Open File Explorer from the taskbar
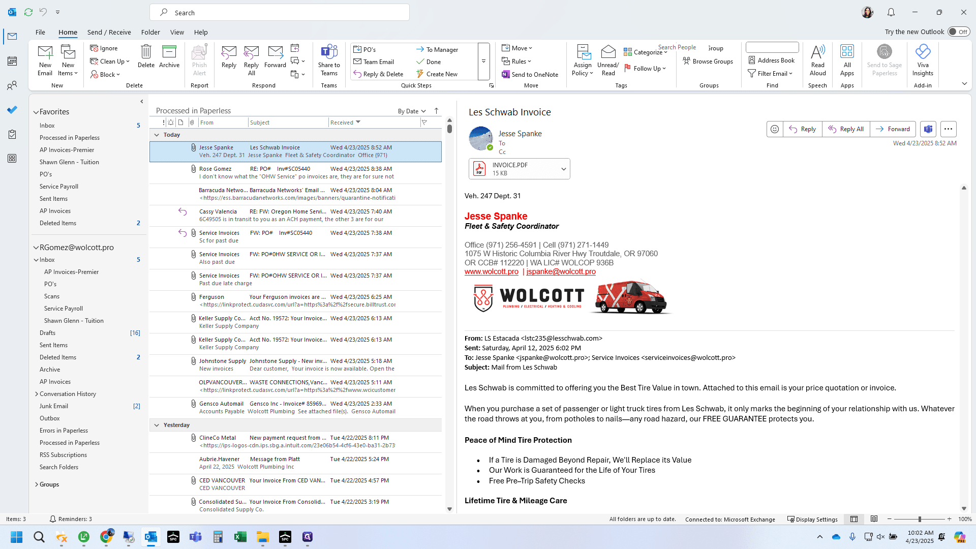 [x=262, y=537]
